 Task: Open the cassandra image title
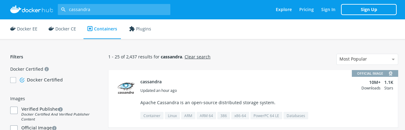(x=151, y=82)
